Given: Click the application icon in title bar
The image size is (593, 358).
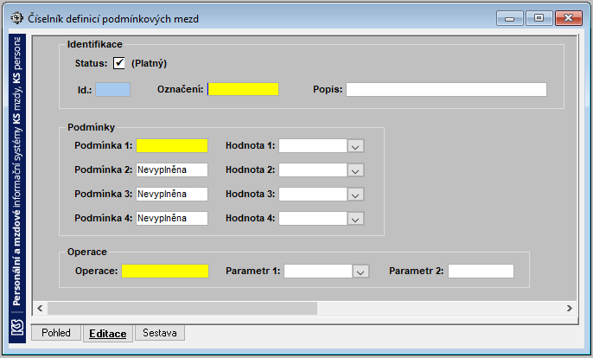Looking at the screenshot, I should tap(16, 18).
